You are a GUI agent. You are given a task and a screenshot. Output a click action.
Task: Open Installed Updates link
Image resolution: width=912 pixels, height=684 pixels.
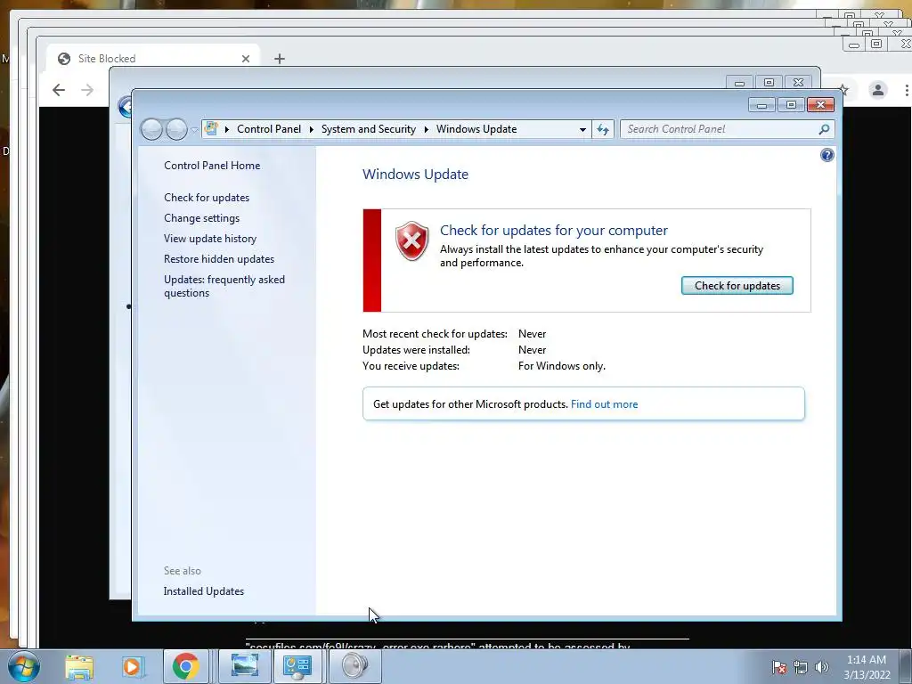pyautogui.click(x=204, y=591)
